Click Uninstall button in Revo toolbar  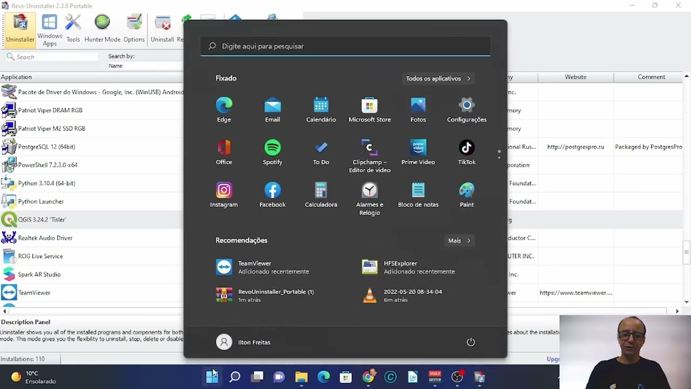point(162,29)
